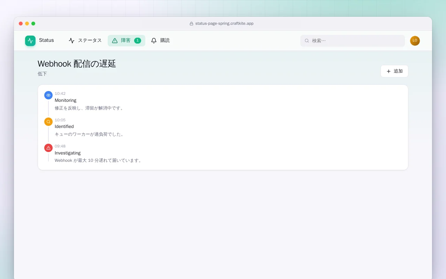
Task: Select the Investigating update title
Action: [x=68, y=153]
